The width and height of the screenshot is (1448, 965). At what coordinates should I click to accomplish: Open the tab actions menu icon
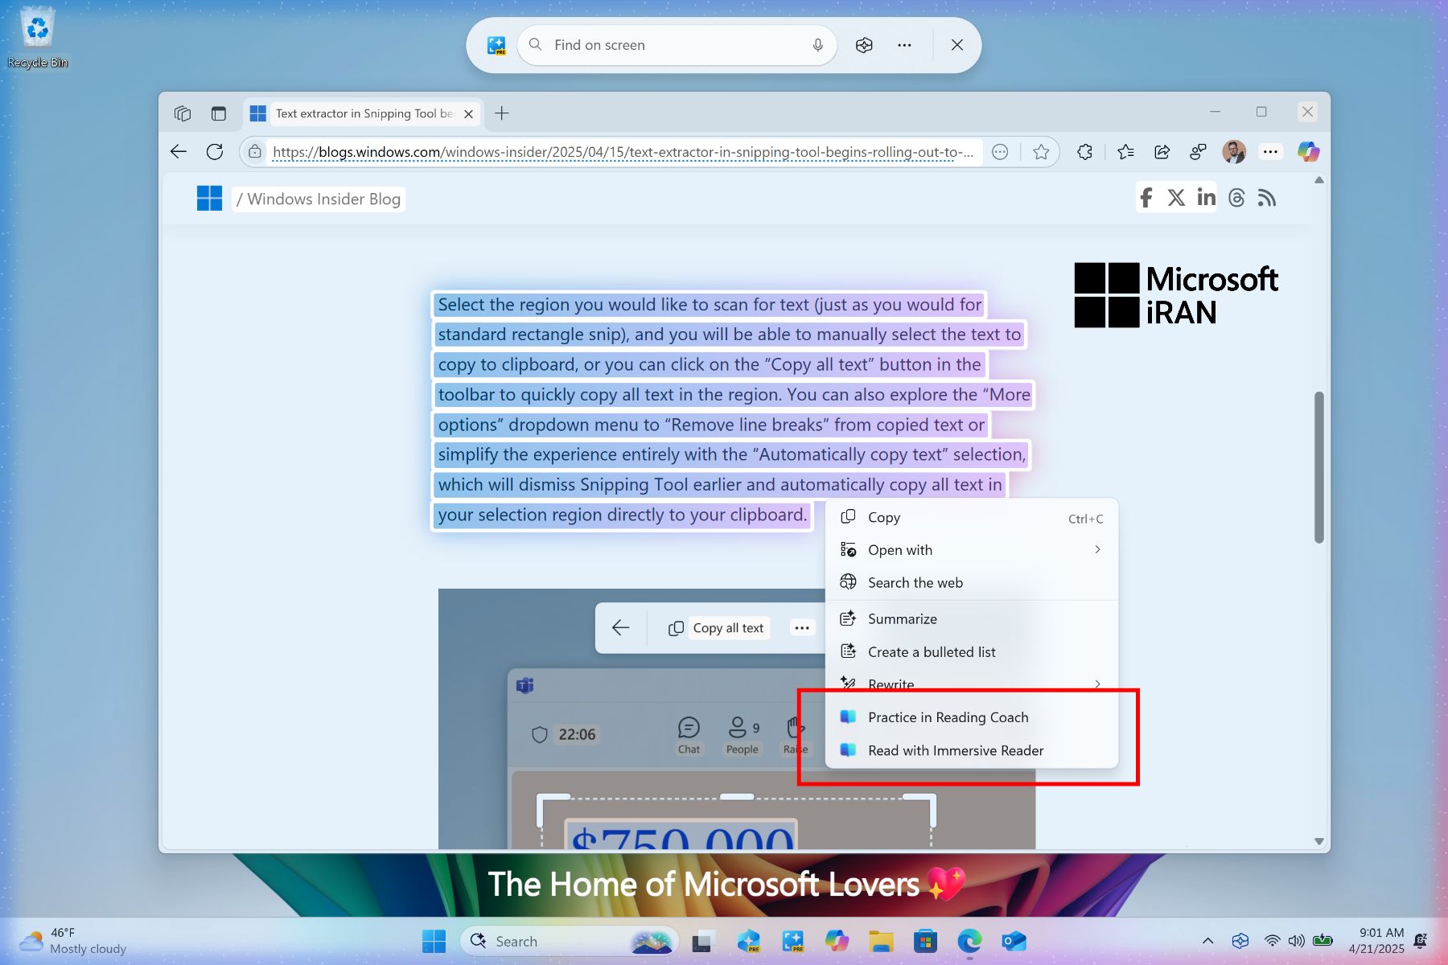tap(218, 113)
